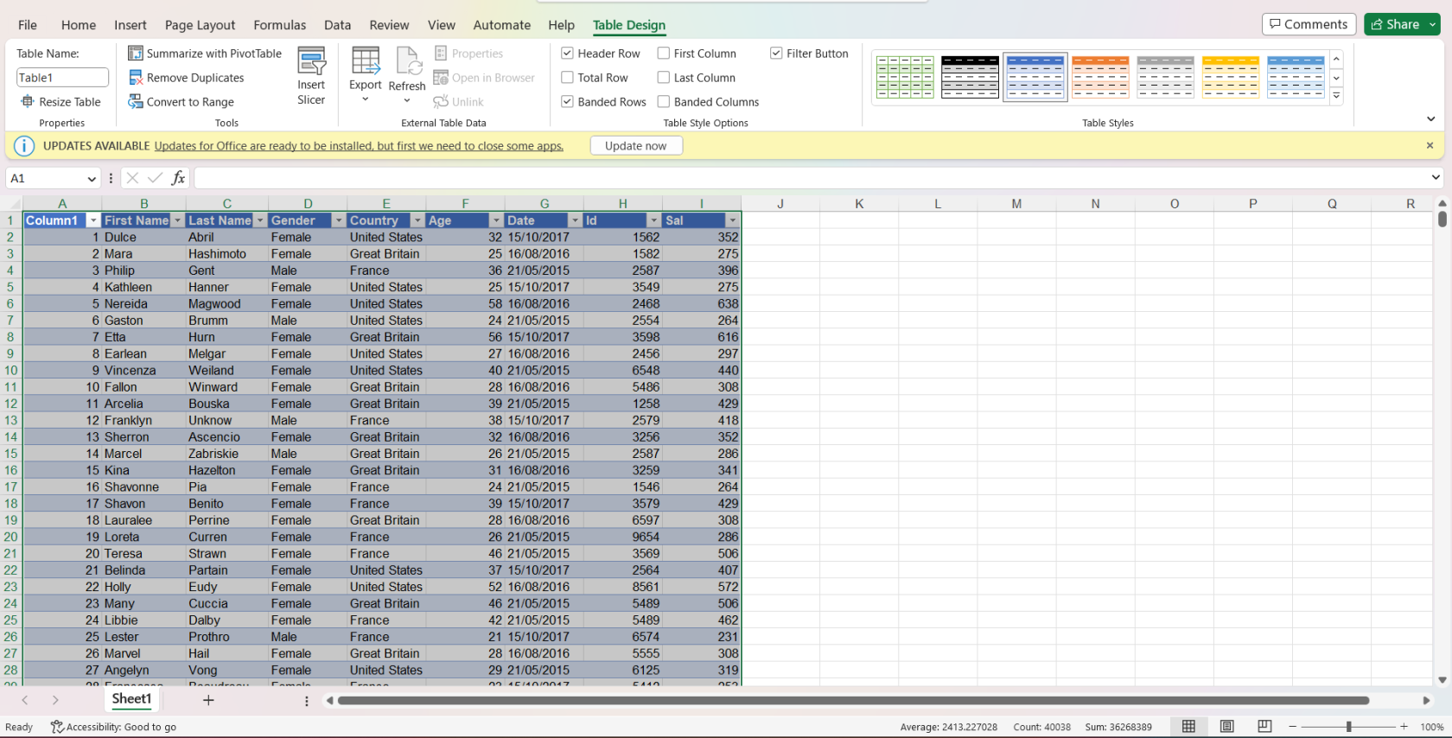Toggle the Header Row checkbox
Image resolution: width=1452 pixels, height=738 pixels.
(567, 54)
